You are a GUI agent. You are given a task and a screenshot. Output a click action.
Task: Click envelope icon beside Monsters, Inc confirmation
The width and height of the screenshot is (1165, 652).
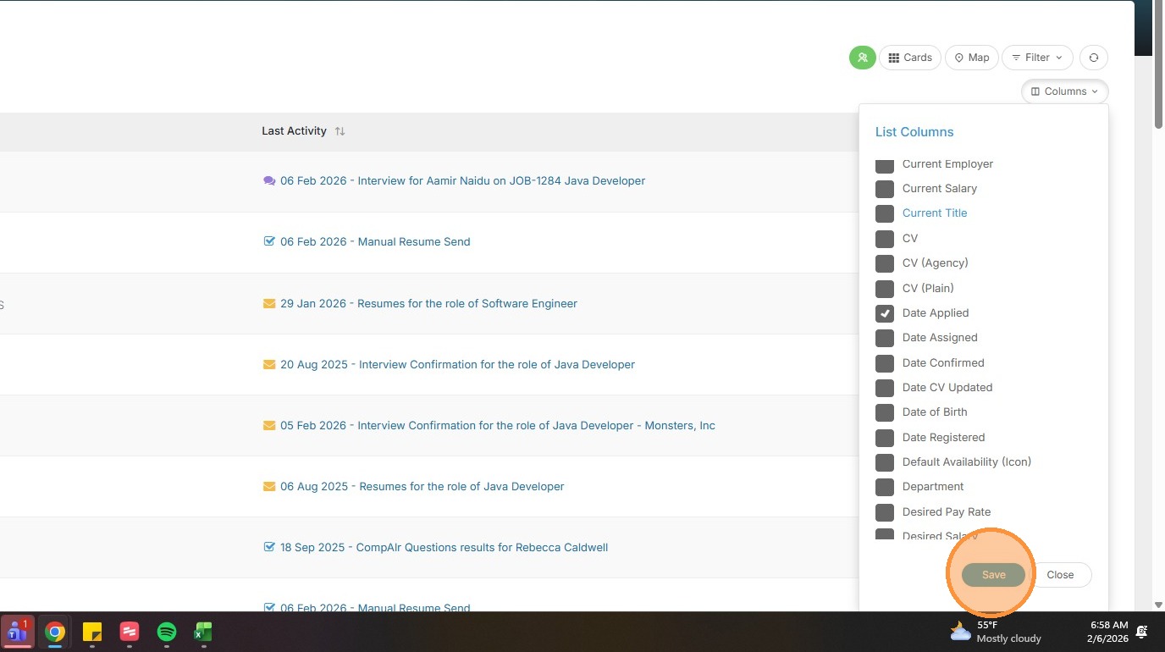click(x=269, y=425)
